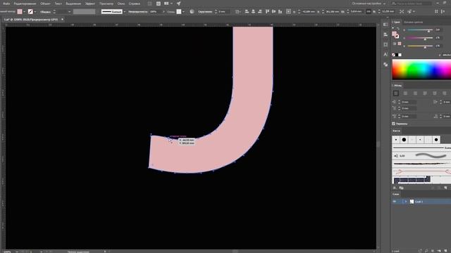
Task: Click the align right paragraph icon
Action: pos(415,93)
